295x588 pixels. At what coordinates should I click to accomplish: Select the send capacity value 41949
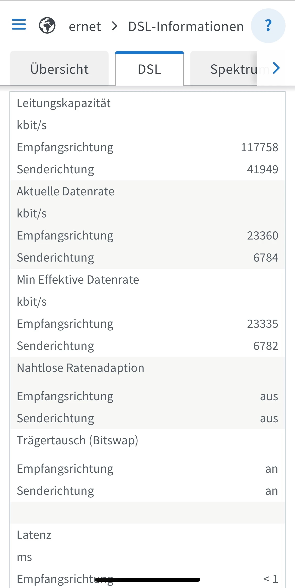pyautogui.click(x=262, y=169)
